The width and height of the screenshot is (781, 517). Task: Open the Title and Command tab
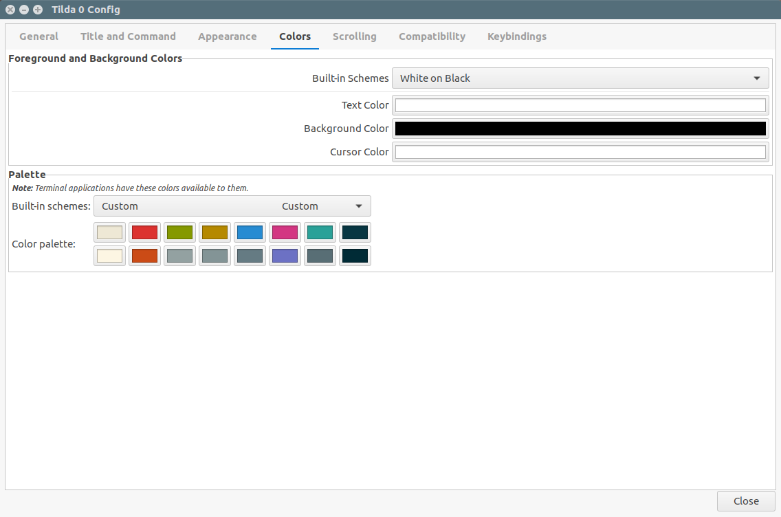point(128,36)
